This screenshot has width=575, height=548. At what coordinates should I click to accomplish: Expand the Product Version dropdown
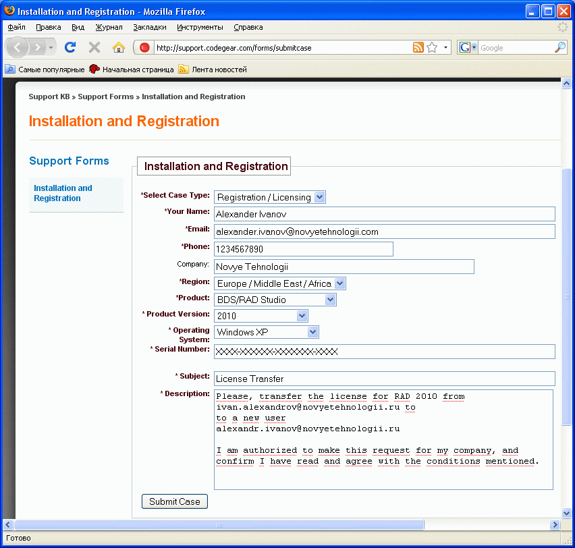[x=261, y=316]
